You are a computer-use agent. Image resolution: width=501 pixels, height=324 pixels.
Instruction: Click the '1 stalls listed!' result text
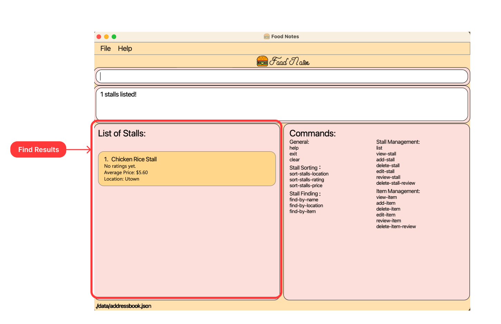(x=118, y=94)
